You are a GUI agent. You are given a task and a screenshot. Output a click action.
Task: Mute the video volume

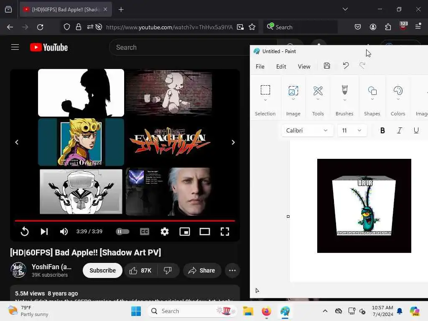coord(64,232)
